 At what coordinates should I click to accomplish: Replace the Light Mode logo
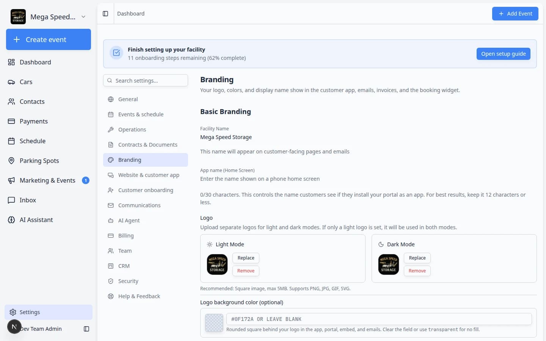(246, 258)
